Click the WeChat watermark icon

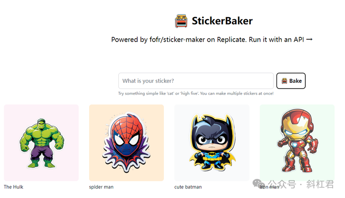click(259, 183)
